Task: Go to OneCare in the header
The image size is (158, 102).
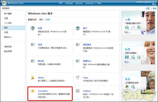Action: click(90, 3)
